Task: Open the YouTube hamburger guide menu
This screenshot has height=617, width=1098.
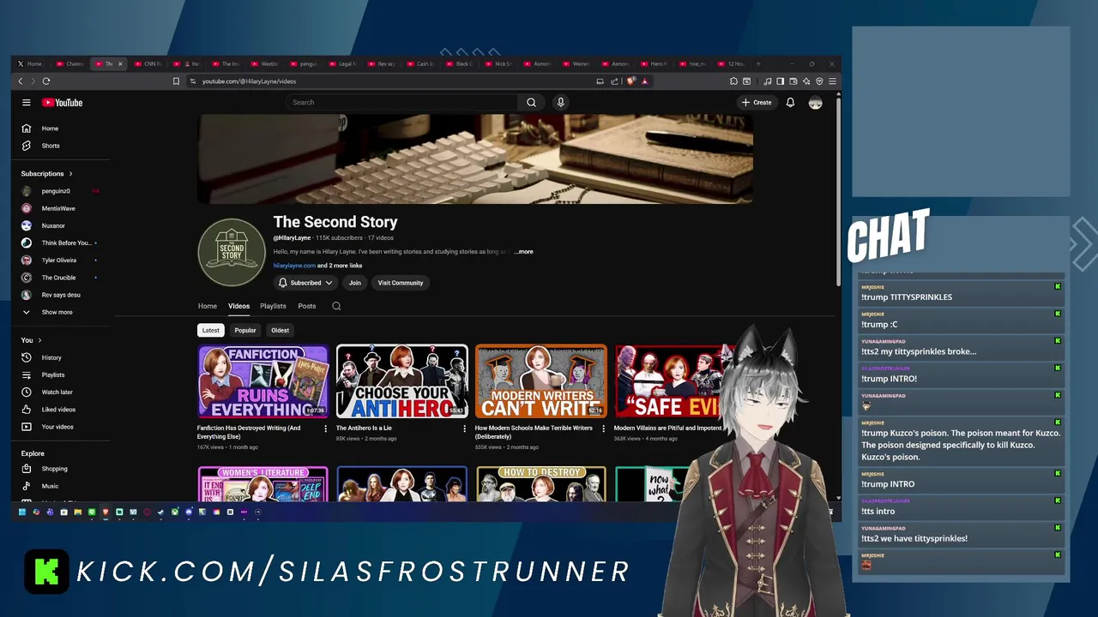Action: coord(27,102)
